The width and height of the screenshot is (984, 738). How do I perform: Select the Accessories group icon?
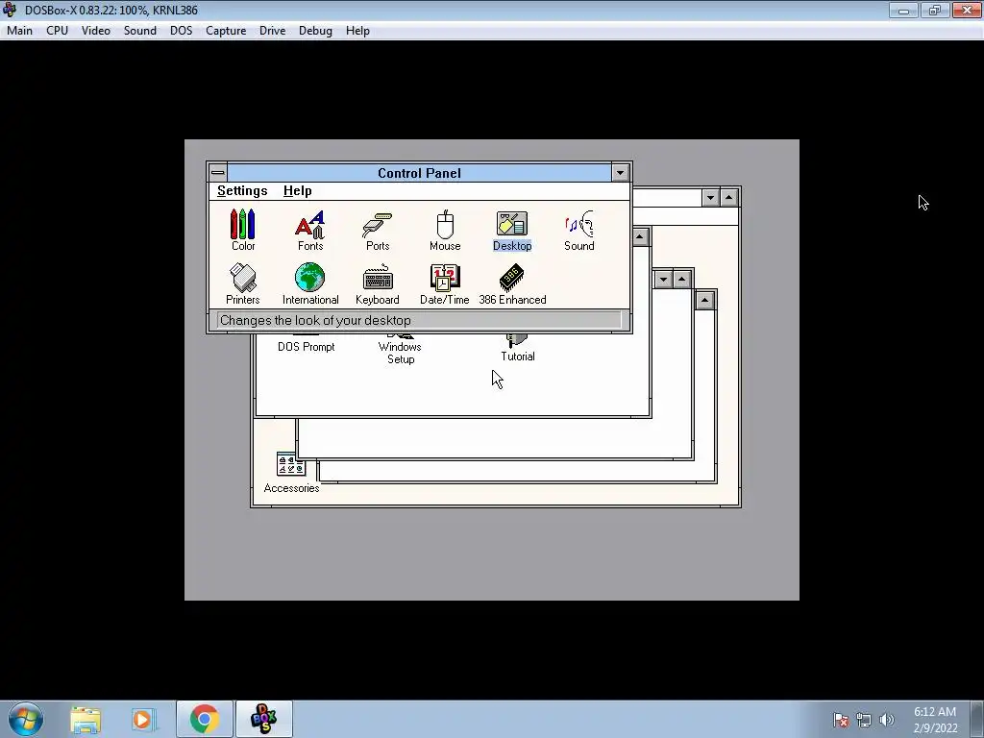pyautogui.click(x=291, y=473)
